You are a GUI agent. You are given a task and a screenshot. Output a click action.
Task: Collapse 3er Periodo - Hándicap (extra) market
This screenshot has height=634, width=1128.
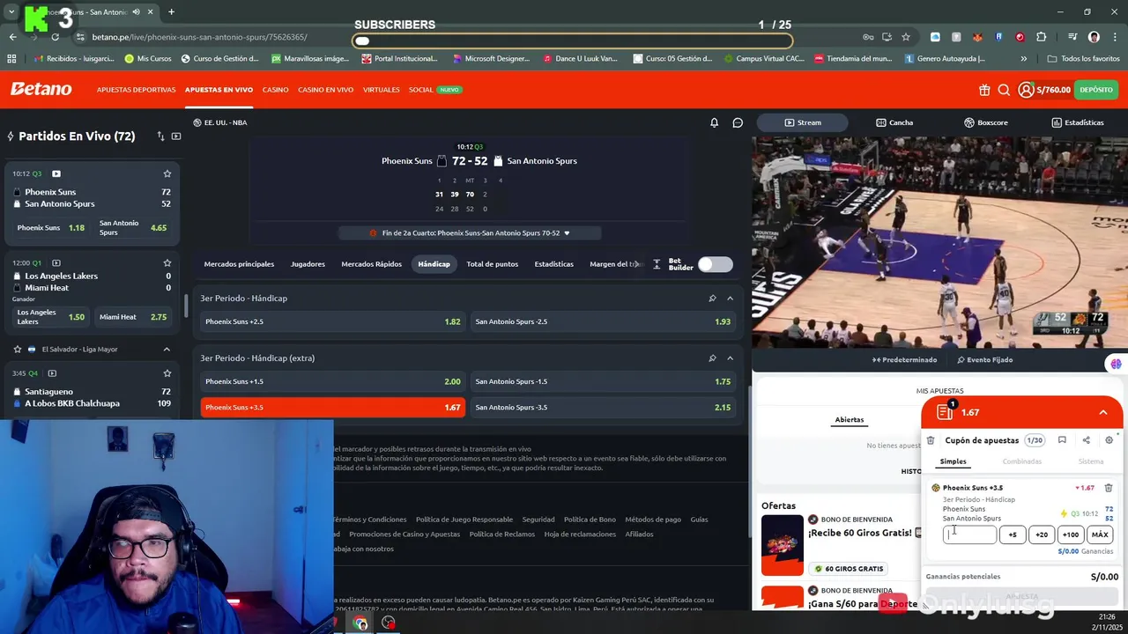click(x=730, y=358)
